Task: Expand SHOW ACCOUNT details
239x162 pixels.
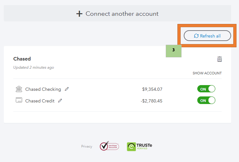Action: (x=207, y=73)
